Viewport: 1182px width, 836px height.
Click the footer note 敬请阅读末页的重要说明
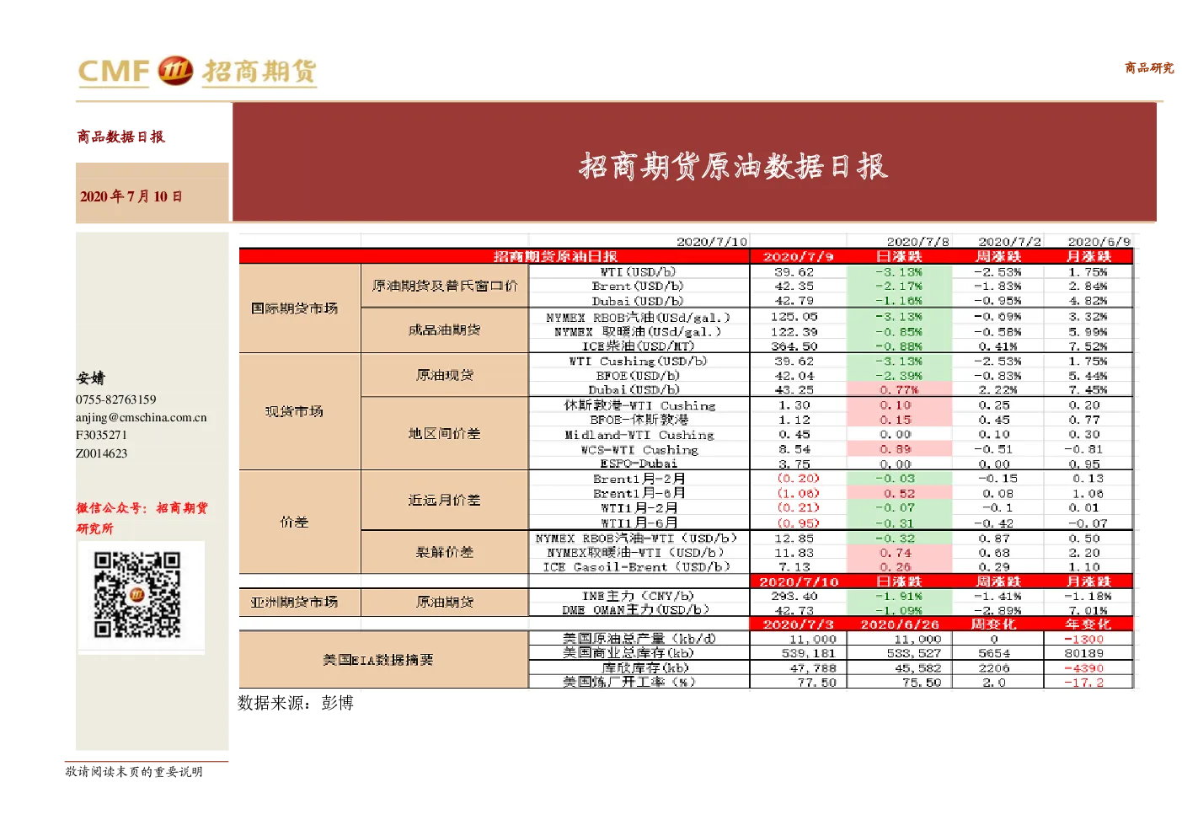click(x=134, y=772)
